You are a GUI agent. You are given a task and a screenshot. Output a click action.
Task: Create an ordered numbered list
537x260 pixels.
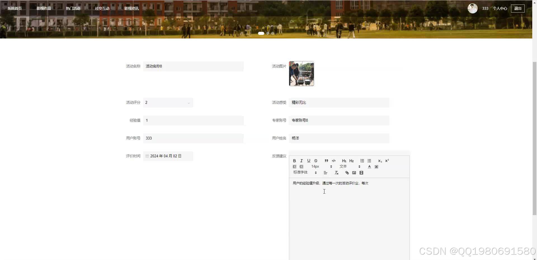(x=362, y=161)
